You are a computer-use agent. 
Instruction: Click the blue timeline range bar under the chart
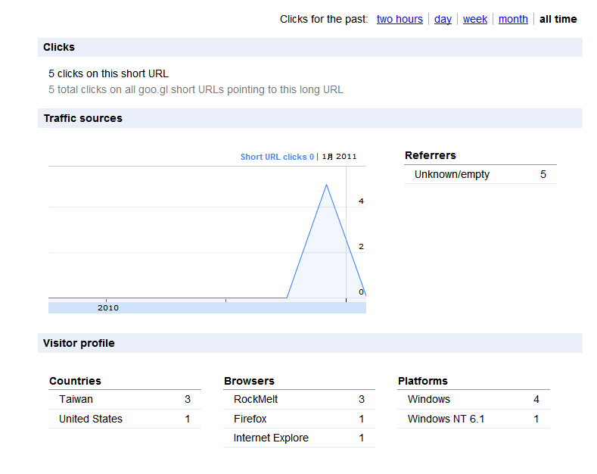coord(227,308)
